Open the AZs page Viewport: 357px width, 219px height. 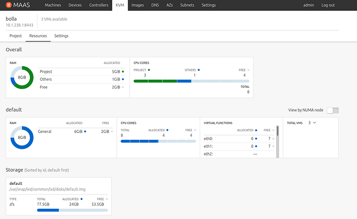169,5
